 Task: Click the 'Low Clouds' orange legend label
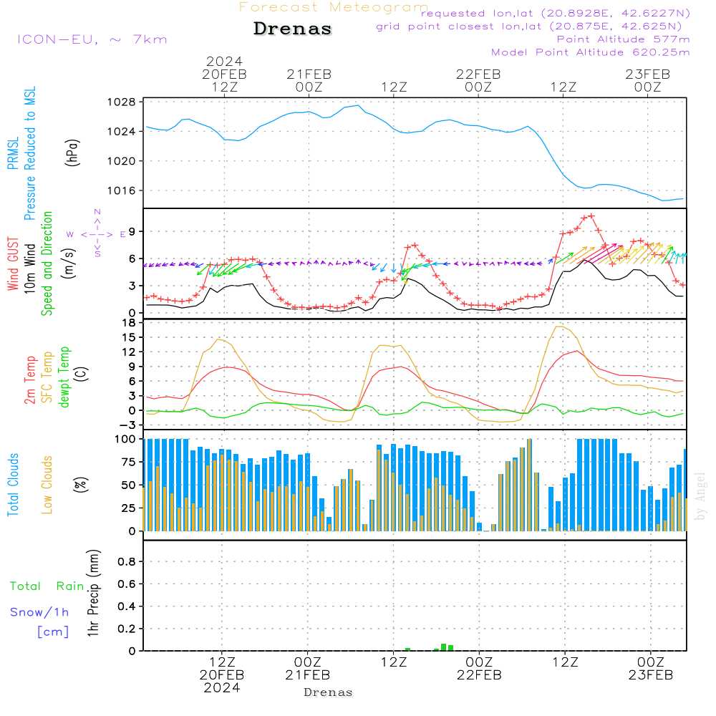pos(47,485)
